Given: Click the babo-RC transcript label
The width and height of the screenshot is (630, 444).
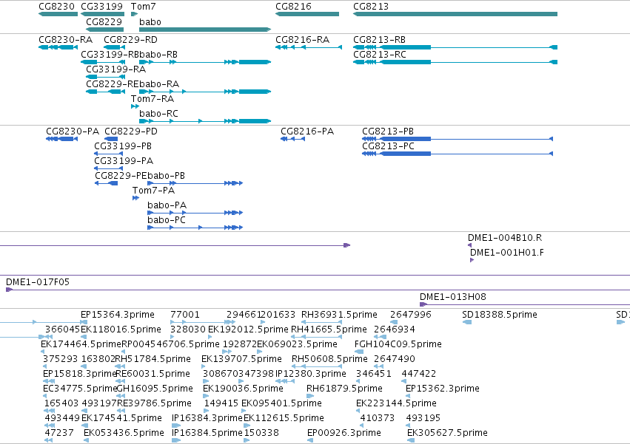Looking at the screenshot, I should [x=158, y=114].
